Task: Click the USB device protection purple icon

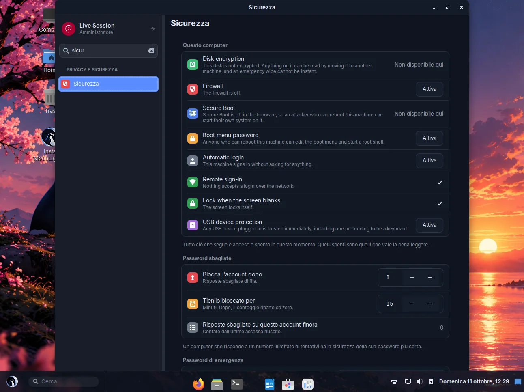Action: click(x=193, y=225)
